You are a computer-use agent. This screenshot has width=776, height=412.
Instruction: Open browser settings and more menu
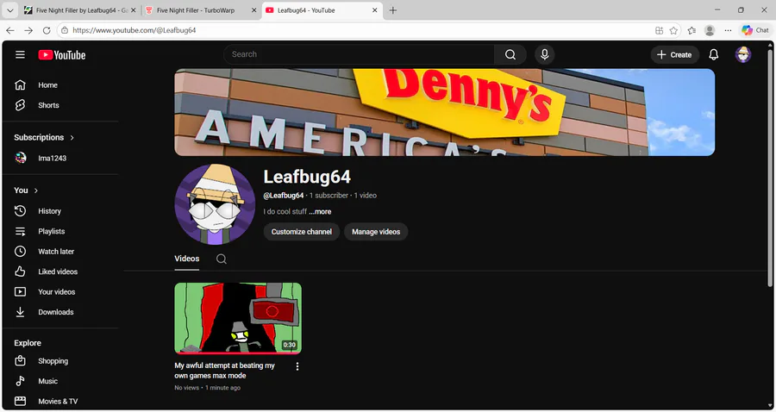pyautogui.click(x=728, y=30)
